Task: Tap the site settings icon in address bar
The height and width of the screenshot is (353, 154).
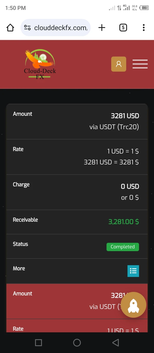Action: pyautogui.click(x=27, y=28)
